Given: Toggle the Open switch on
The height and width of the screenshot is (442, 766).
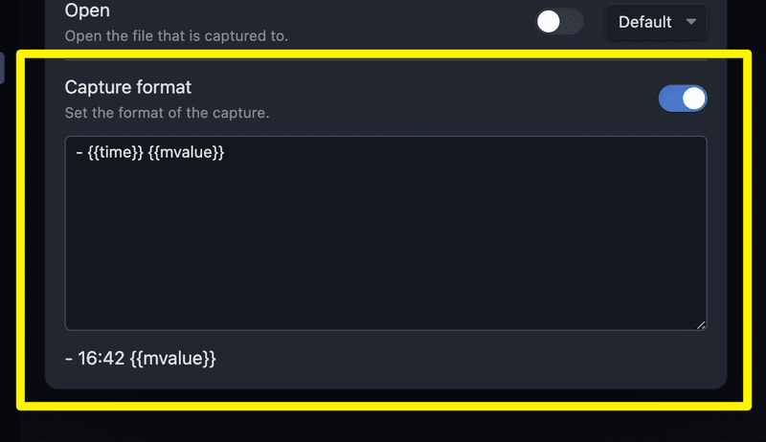Looking at the screenshot, I should click(x=559, y=22).
